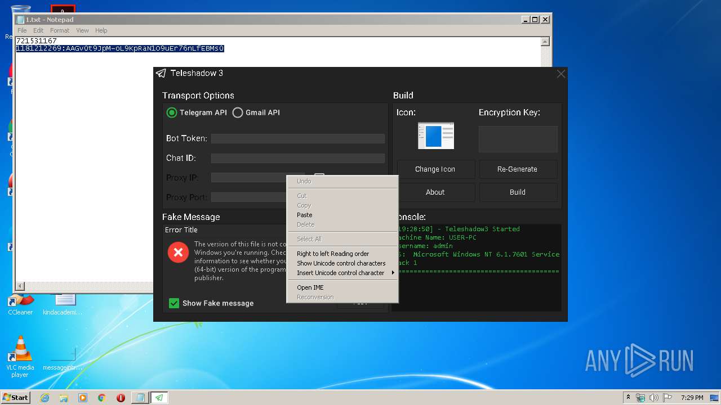Select Telegram API transport option
Viewport: 721px width, 405px height.
197,112
